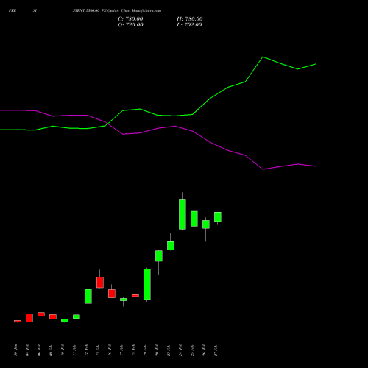Image resolution: width=368 pixels, height=368 pixels.
Task: Click the low value L: 702.00
Action: tap(189, 25)
